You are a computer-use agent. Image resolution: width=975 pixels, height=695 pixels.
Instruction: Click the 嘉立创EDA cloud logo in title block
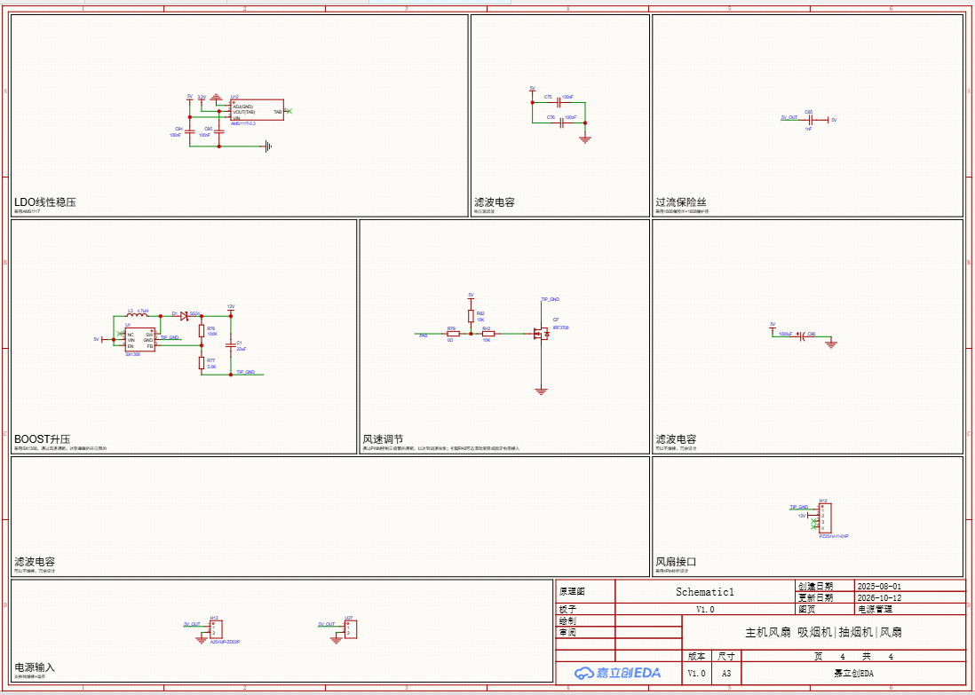[x=617, y=673]
